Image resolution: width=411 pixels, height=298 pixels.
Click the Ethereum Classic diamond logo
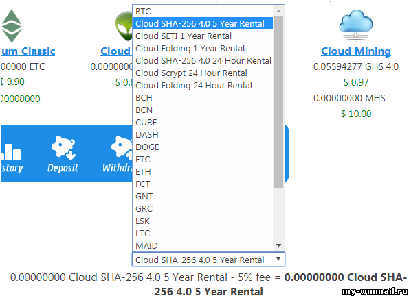(11, 26)
